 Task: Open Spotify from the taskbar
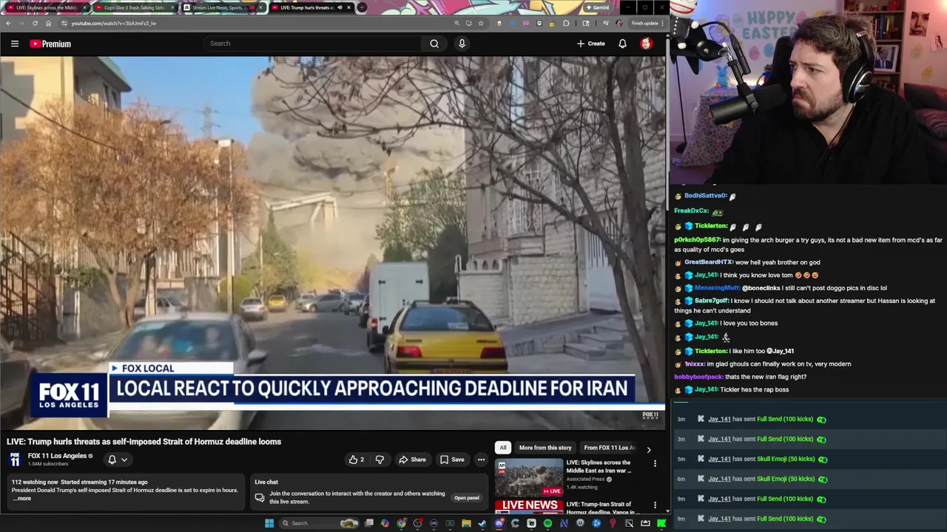click(x=547, y=523)
